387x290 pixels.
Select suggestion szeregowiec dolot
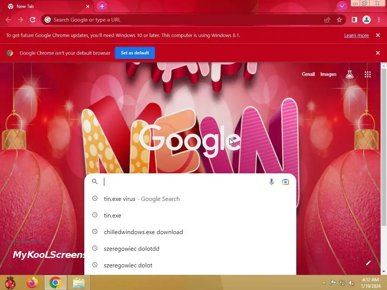190,265
